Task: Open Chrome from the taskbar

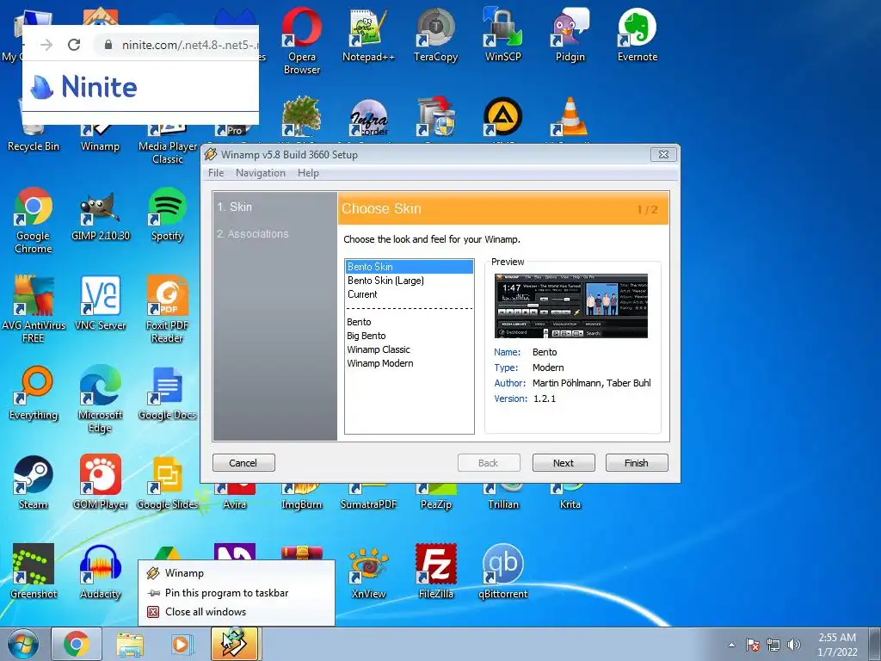Action: coord(77,644)
